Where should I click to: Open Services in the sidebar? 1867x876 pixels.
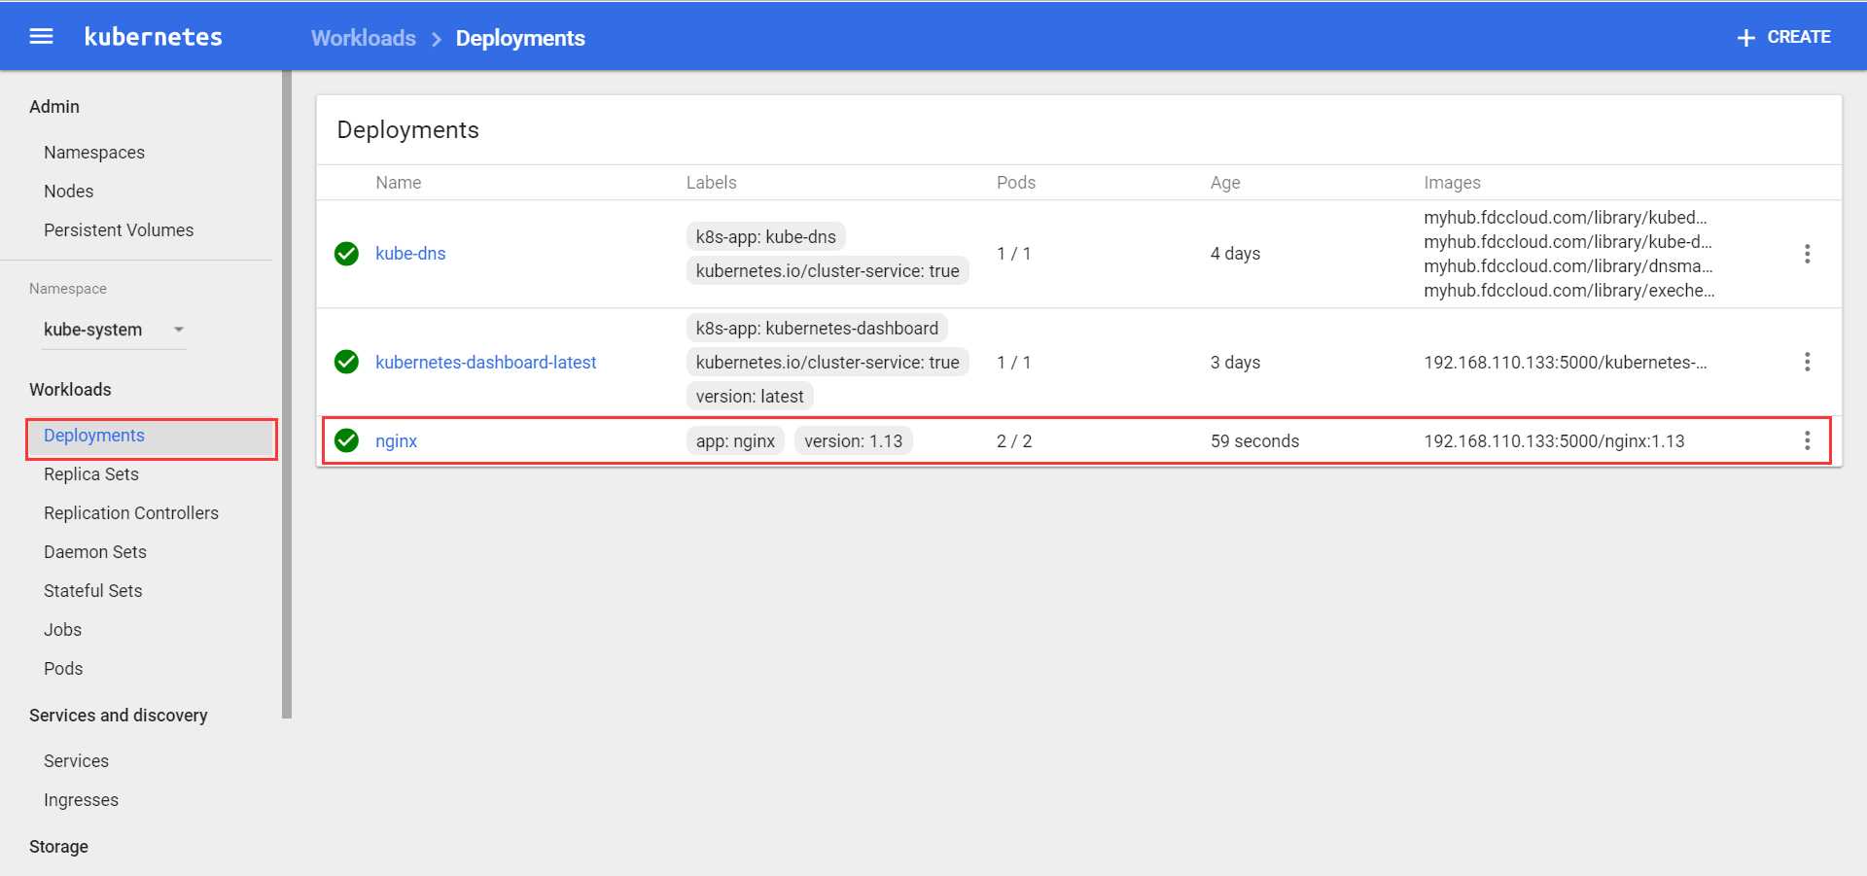77,761
